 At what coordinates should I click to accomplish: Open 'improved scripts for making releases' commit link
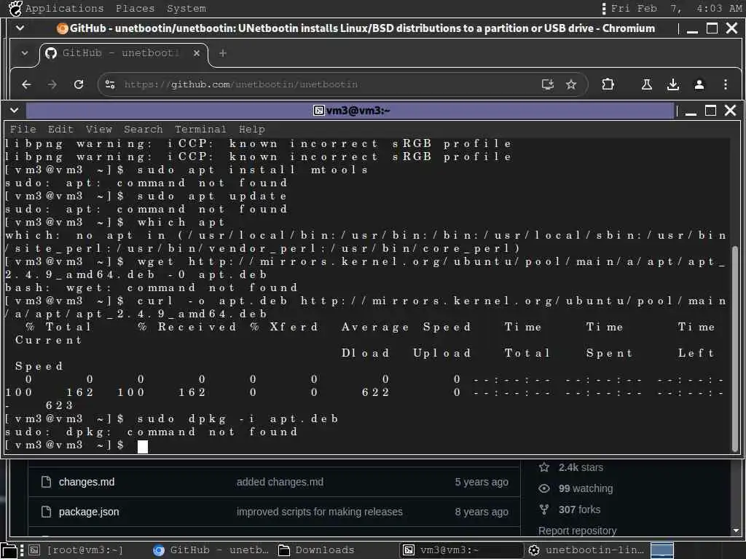click(320, 512)
